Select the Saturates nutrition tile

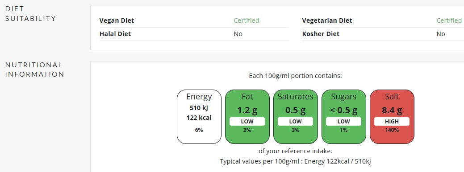pos(295,117)
